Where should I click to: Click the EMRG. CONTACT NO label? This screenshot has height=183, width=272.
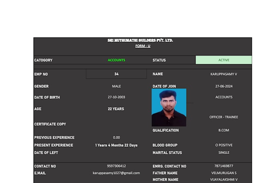169,166
